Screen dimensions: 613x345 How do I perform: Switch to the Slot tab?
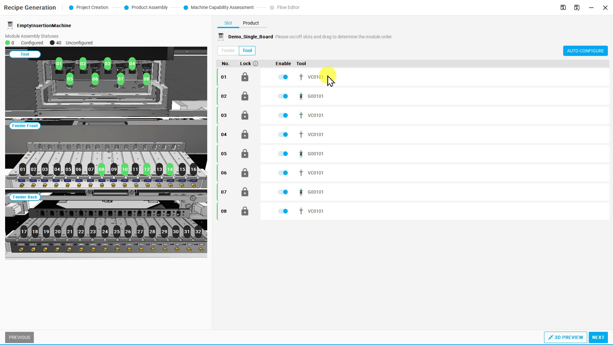pos(228,23)
